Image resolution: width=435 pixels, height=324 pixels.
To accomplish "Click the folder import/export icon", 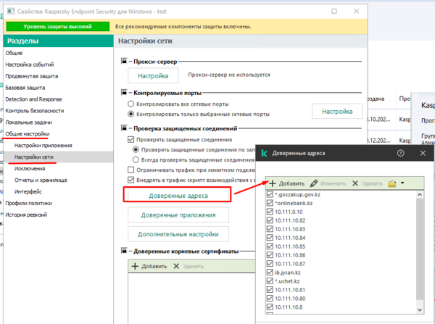I will (x=392, y=183).
